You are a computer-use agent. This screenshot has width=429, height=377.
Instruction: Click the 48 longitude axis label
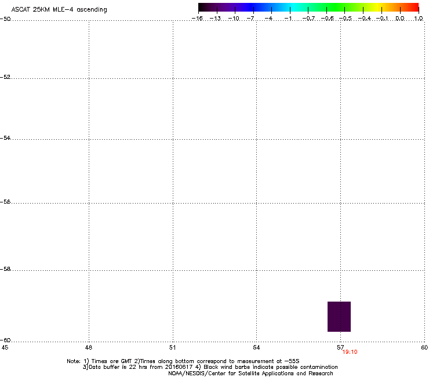[89, 347]
